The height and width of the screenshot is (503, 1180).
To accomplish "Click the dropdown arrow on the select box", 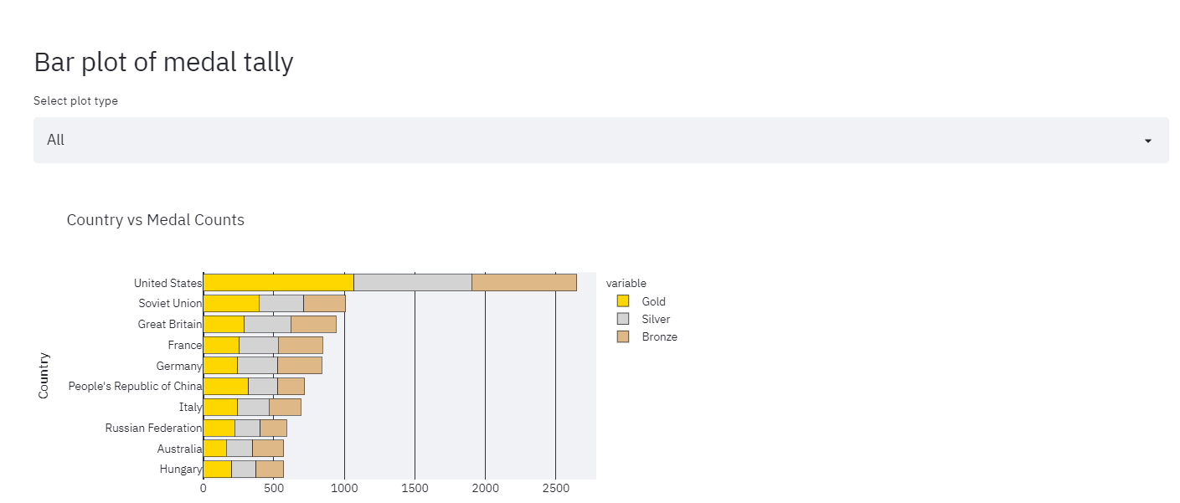I will pyautogui.click(x=1147, y=141).
